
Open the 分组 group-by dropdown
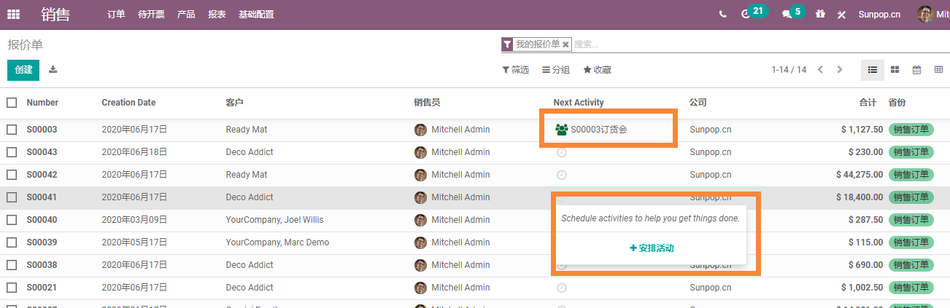click(555, 70)
